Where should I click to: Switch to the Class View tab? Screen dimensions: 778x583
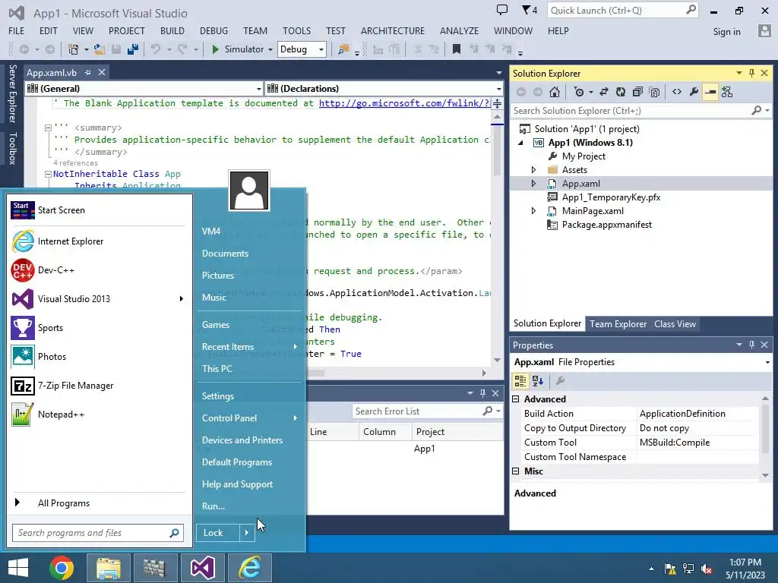675,323
